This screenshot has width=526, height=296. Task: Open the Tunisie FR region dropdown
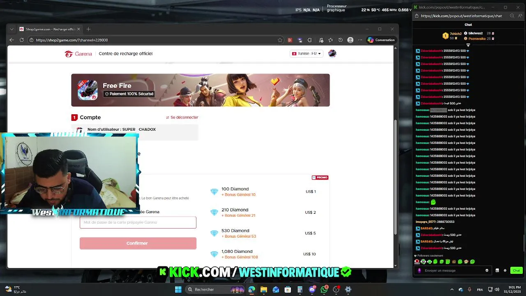click(307, 53)
